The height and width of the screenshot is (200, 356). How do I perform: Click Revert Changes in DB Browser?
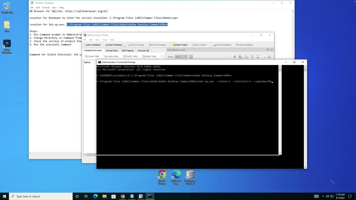point(157,45)
